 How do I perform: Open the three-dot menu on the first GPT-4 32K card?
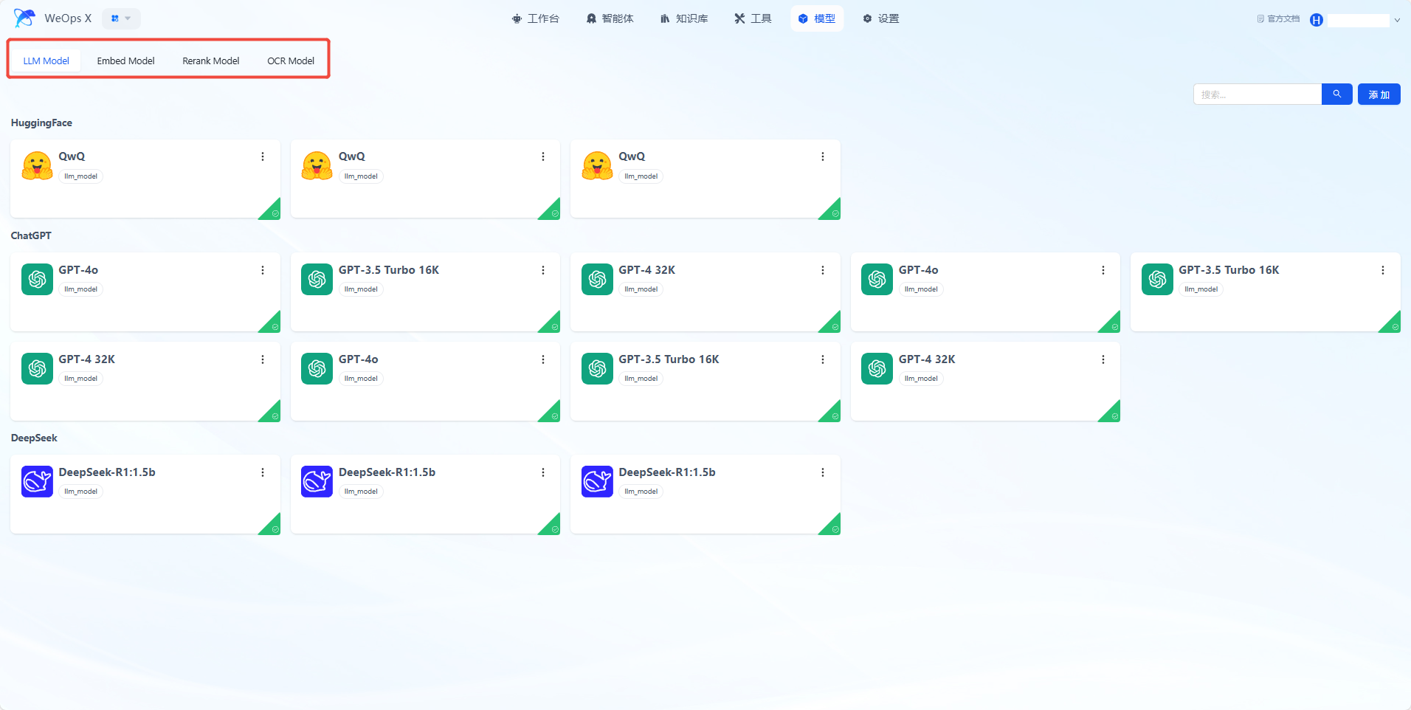823,270
